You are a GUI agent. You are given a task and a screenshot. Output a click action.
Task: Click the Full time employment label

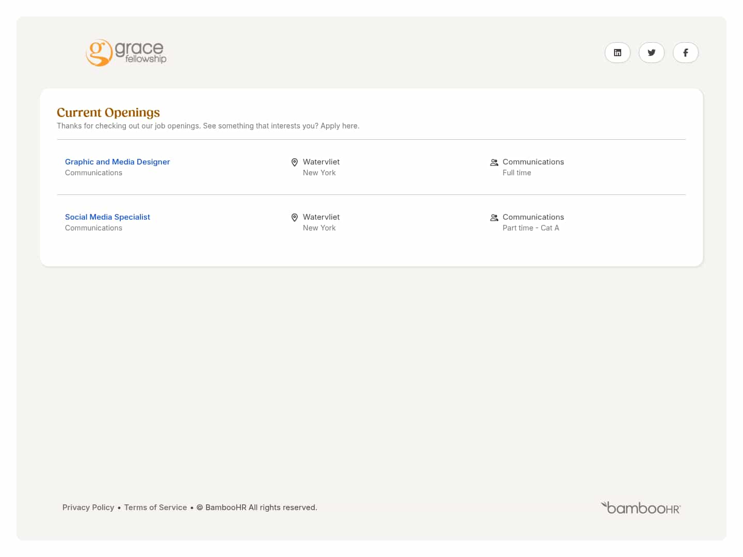pyautogui.click(x=516, y=173)
